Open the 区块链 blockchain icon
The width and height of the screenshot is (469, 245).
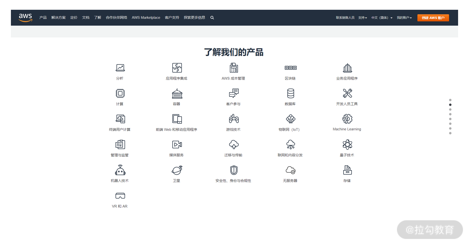pyautogui.click(x=290, y=68)
